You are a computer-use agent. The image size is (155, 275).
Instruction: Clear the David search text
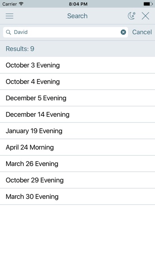[123, 32]
